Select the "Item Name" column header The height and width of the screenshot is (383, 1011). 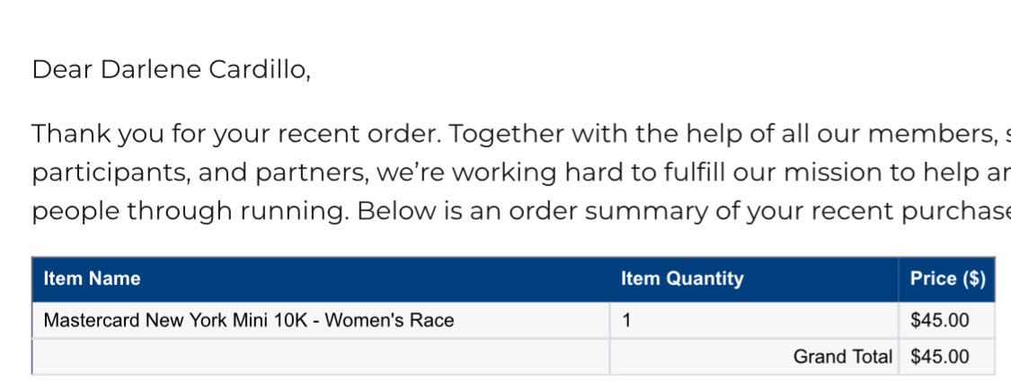pos(92,279)
